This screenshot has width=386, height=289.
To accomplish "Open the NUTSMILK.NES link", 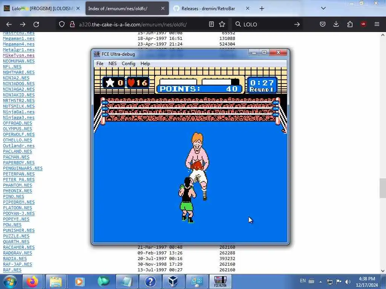I will (19, 106).
